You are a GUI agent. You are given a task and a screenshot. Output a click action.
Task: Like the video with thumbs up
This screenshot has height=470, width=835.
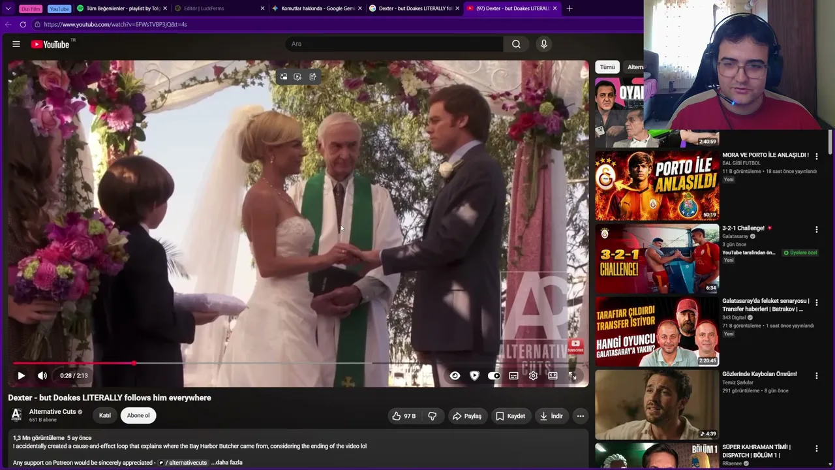(404, 416)
